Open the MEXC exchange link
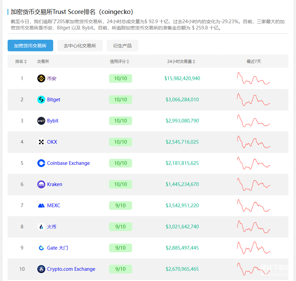 click(x=54, y=206)
